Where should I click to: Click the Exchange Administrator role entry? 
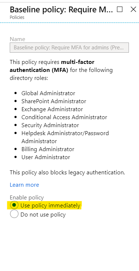pyautogui.click(x=52, y=109)
